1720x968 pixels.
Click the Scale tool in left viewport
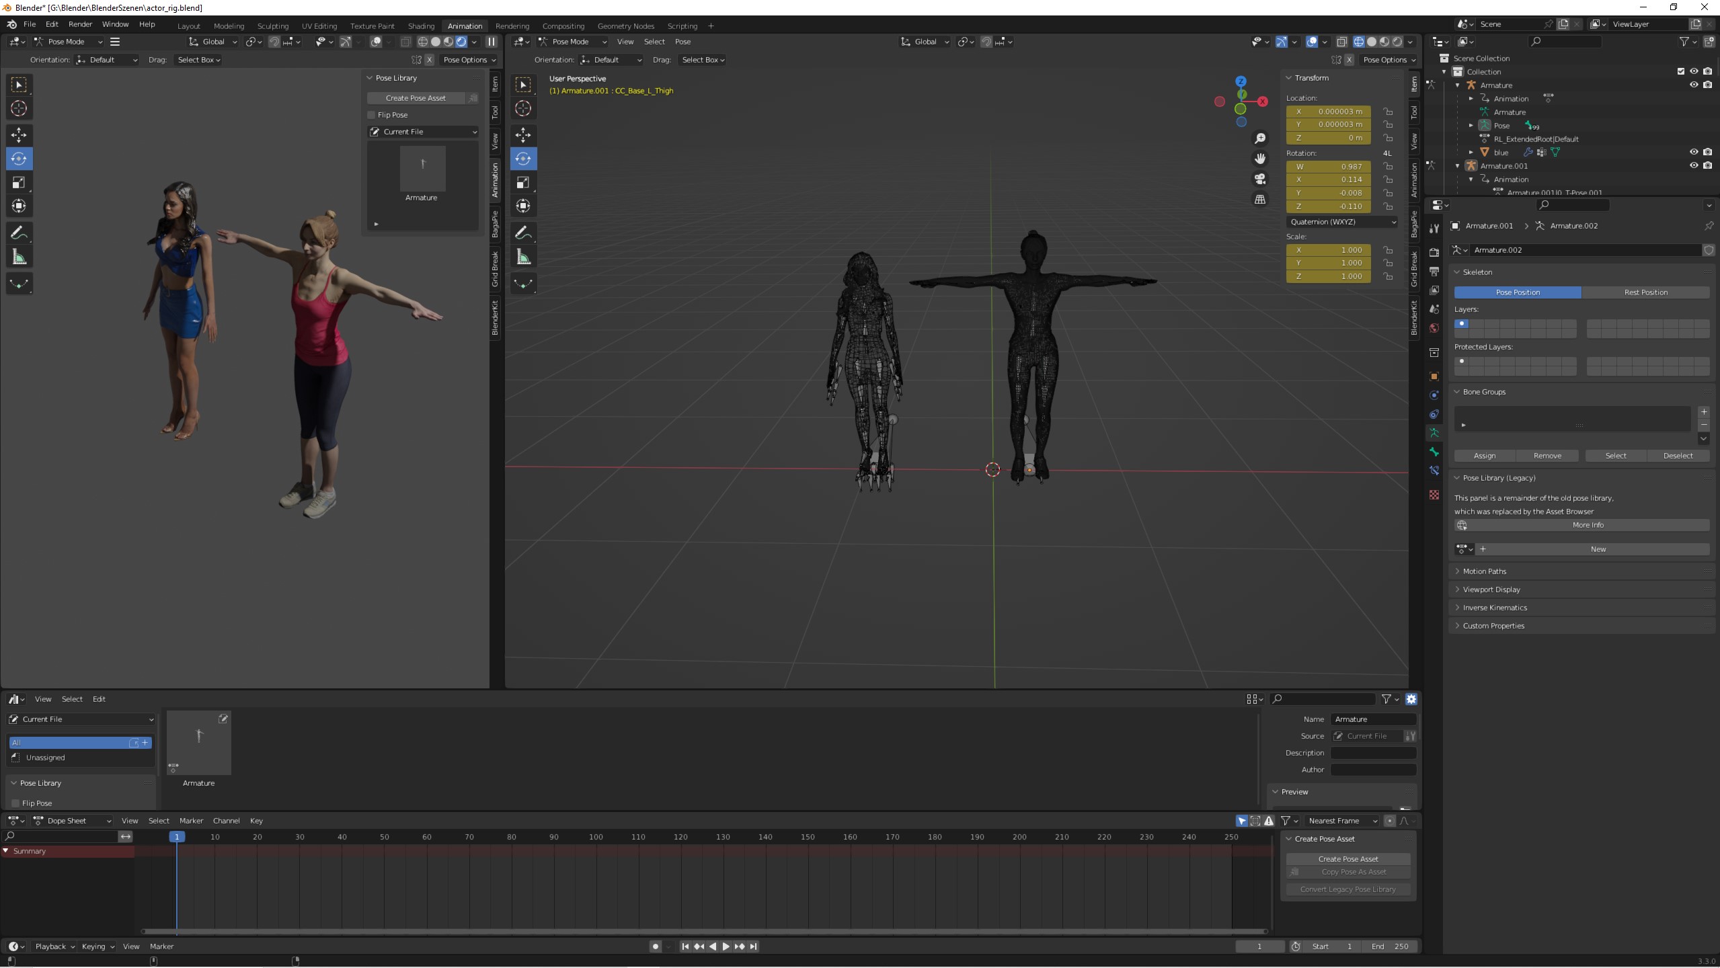(19, 182)
